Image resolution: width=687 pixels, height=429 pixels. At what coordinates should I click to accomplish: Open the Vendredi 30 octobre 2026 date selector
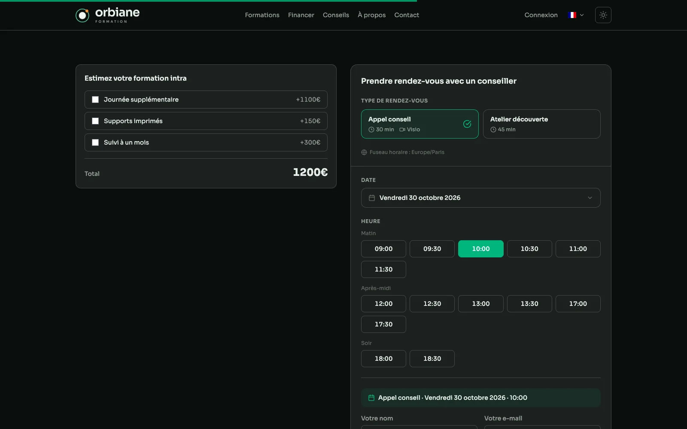pyautogui.click(x=480, y=198)
